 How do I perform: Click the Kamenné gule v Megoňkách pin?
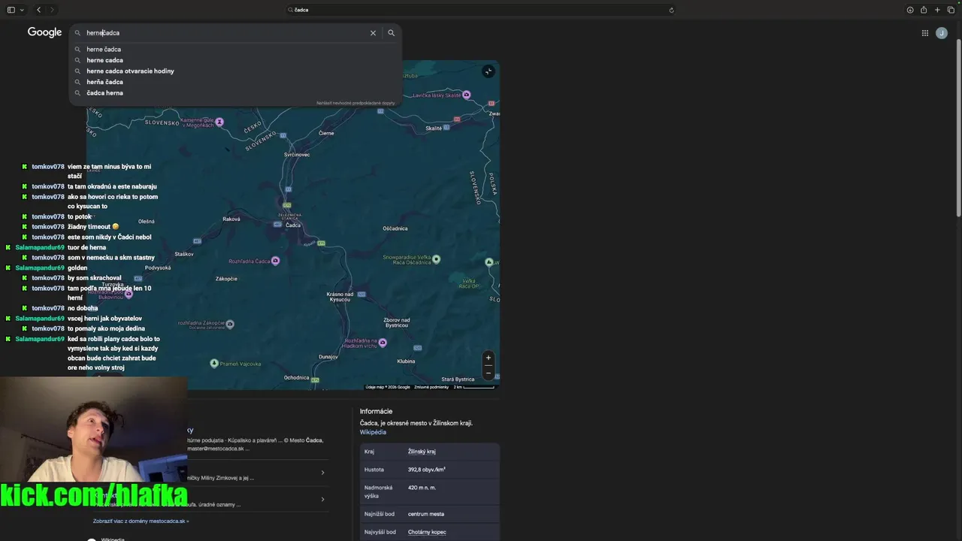click(x=219, y=121)
